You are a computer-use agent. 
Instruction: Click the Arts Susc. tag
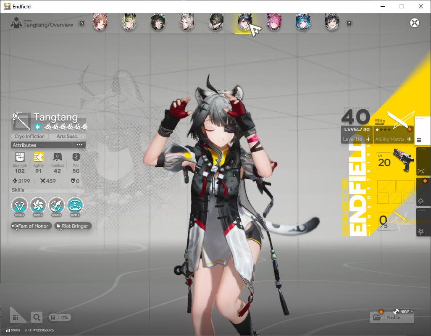coord(67,136)
